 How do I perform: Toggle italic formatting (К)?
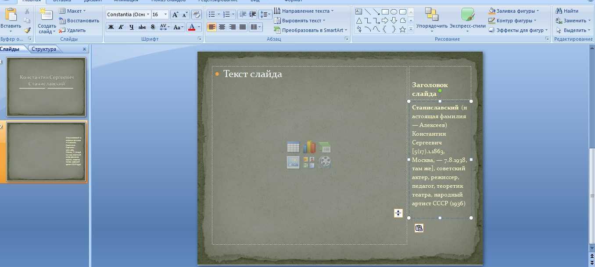point(121,27)
